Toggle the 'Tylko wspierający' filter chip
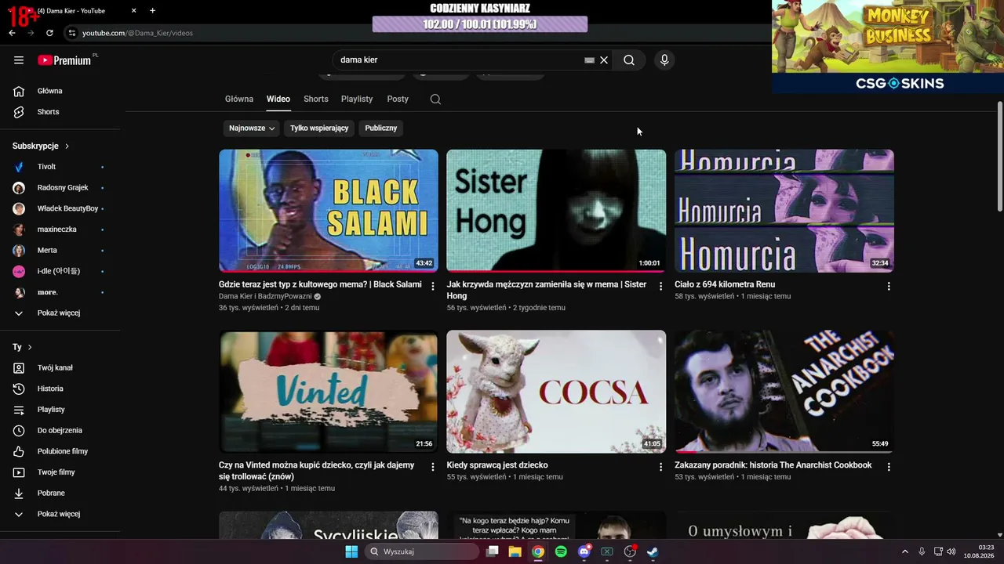This screenshot has height=564, width=1004. coord(319,128)
